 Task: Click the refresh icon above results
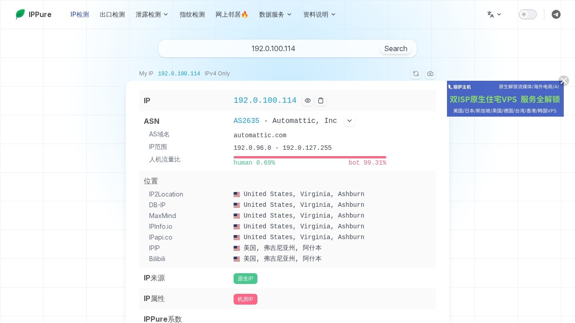(x=416, y=74)
